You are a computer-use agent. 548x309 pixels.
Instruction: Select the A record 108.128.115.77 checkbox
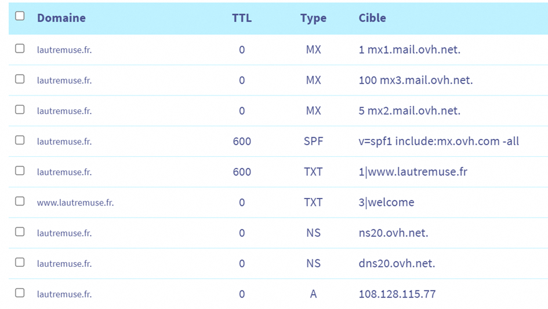click(x=20, y=293)
